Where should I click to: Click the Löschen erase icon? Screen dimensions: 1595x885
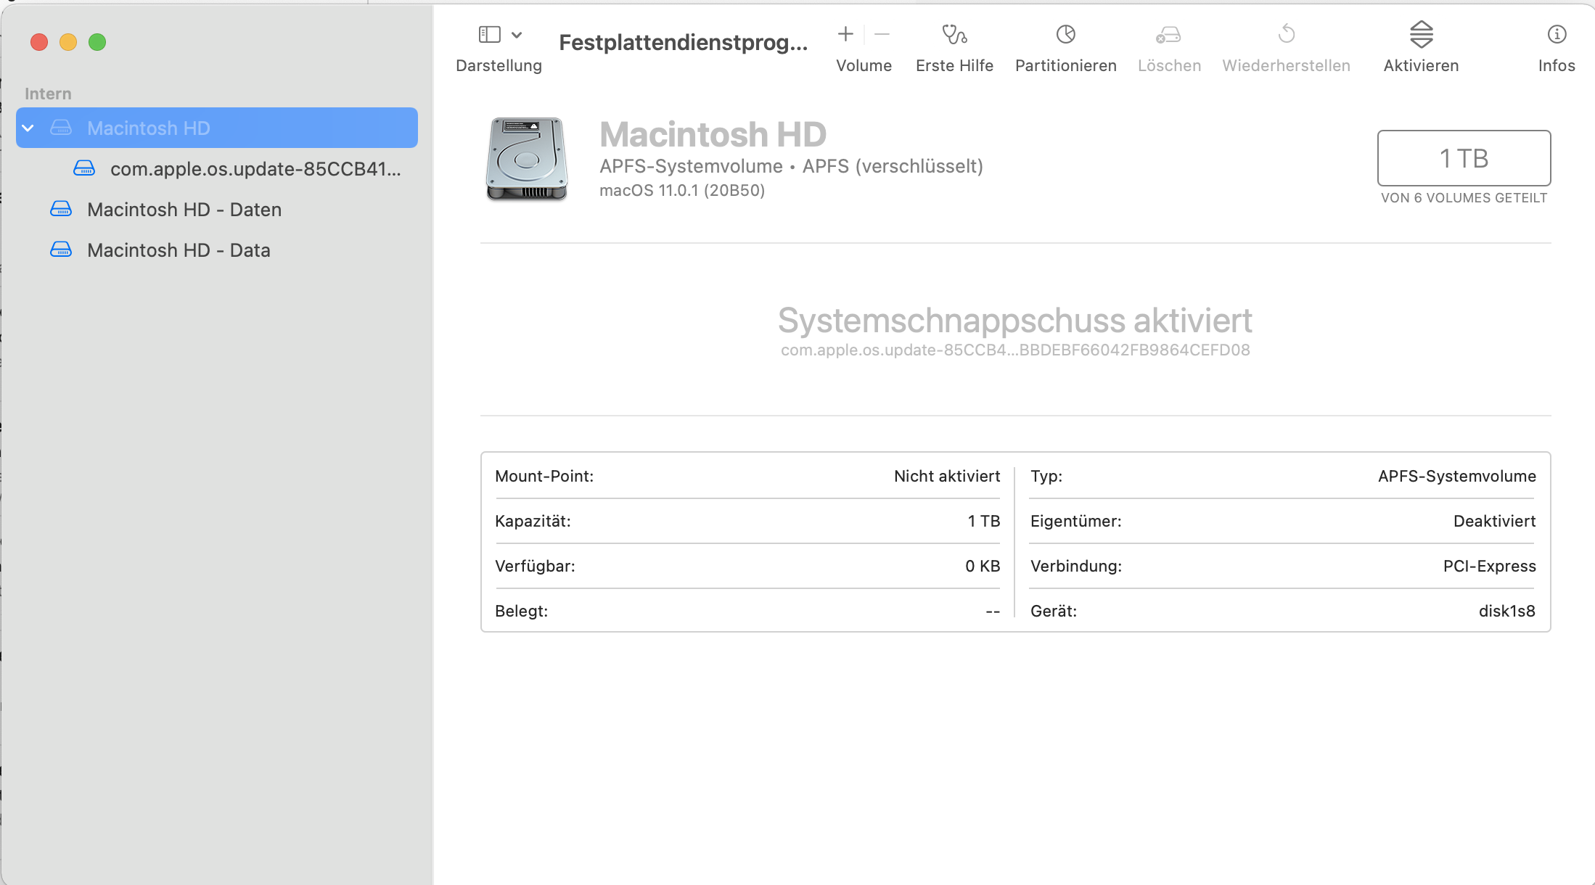point(1168,34)
